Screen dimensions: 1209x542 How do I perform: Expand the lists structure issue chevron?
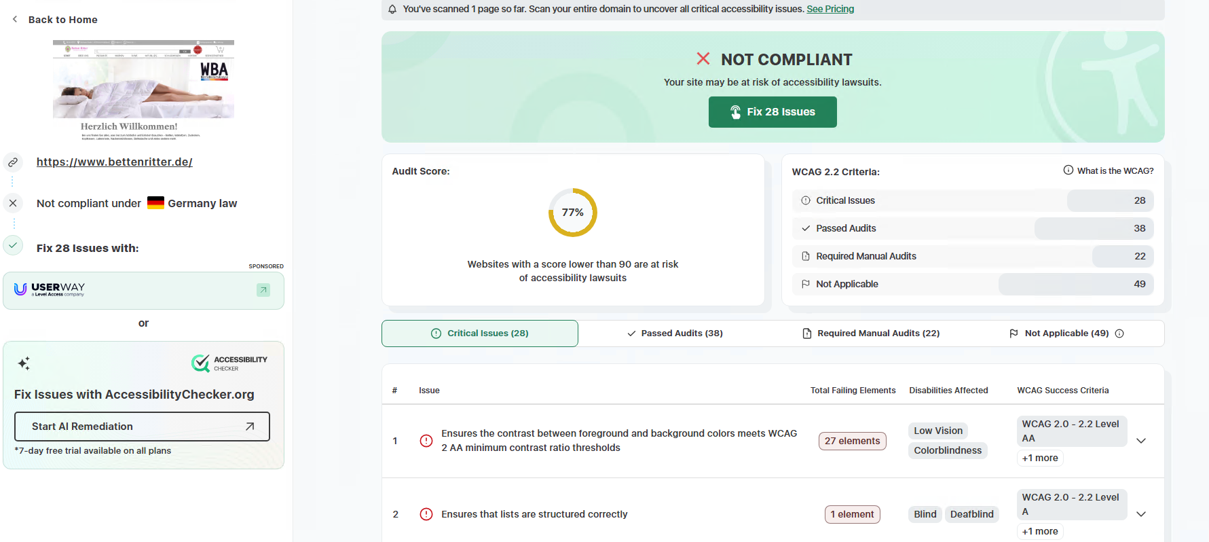[1141, 514]
